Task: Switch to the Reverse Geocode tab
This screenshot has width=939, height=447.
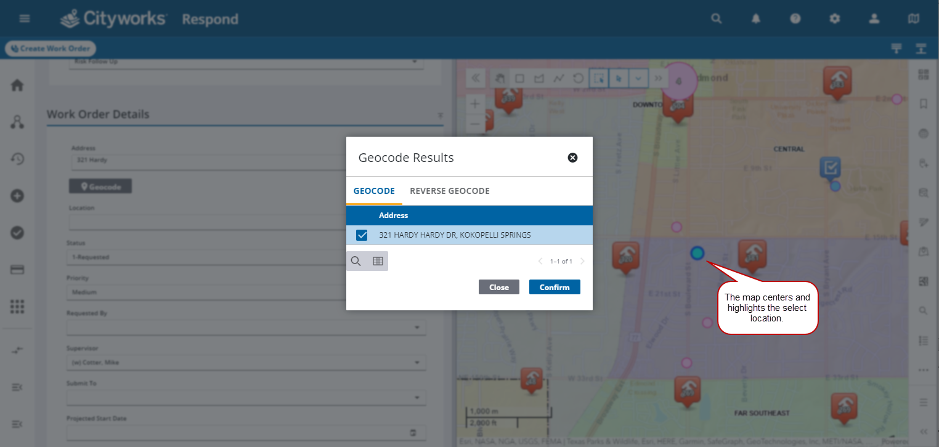Action: [449, 191]
